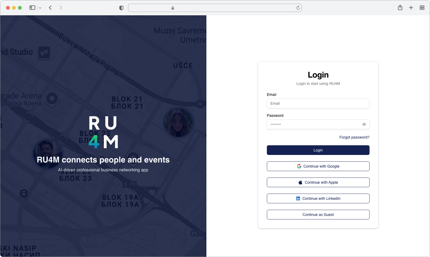
Task: Toggle password visibility with the eye icon
Action: (364, 124)
